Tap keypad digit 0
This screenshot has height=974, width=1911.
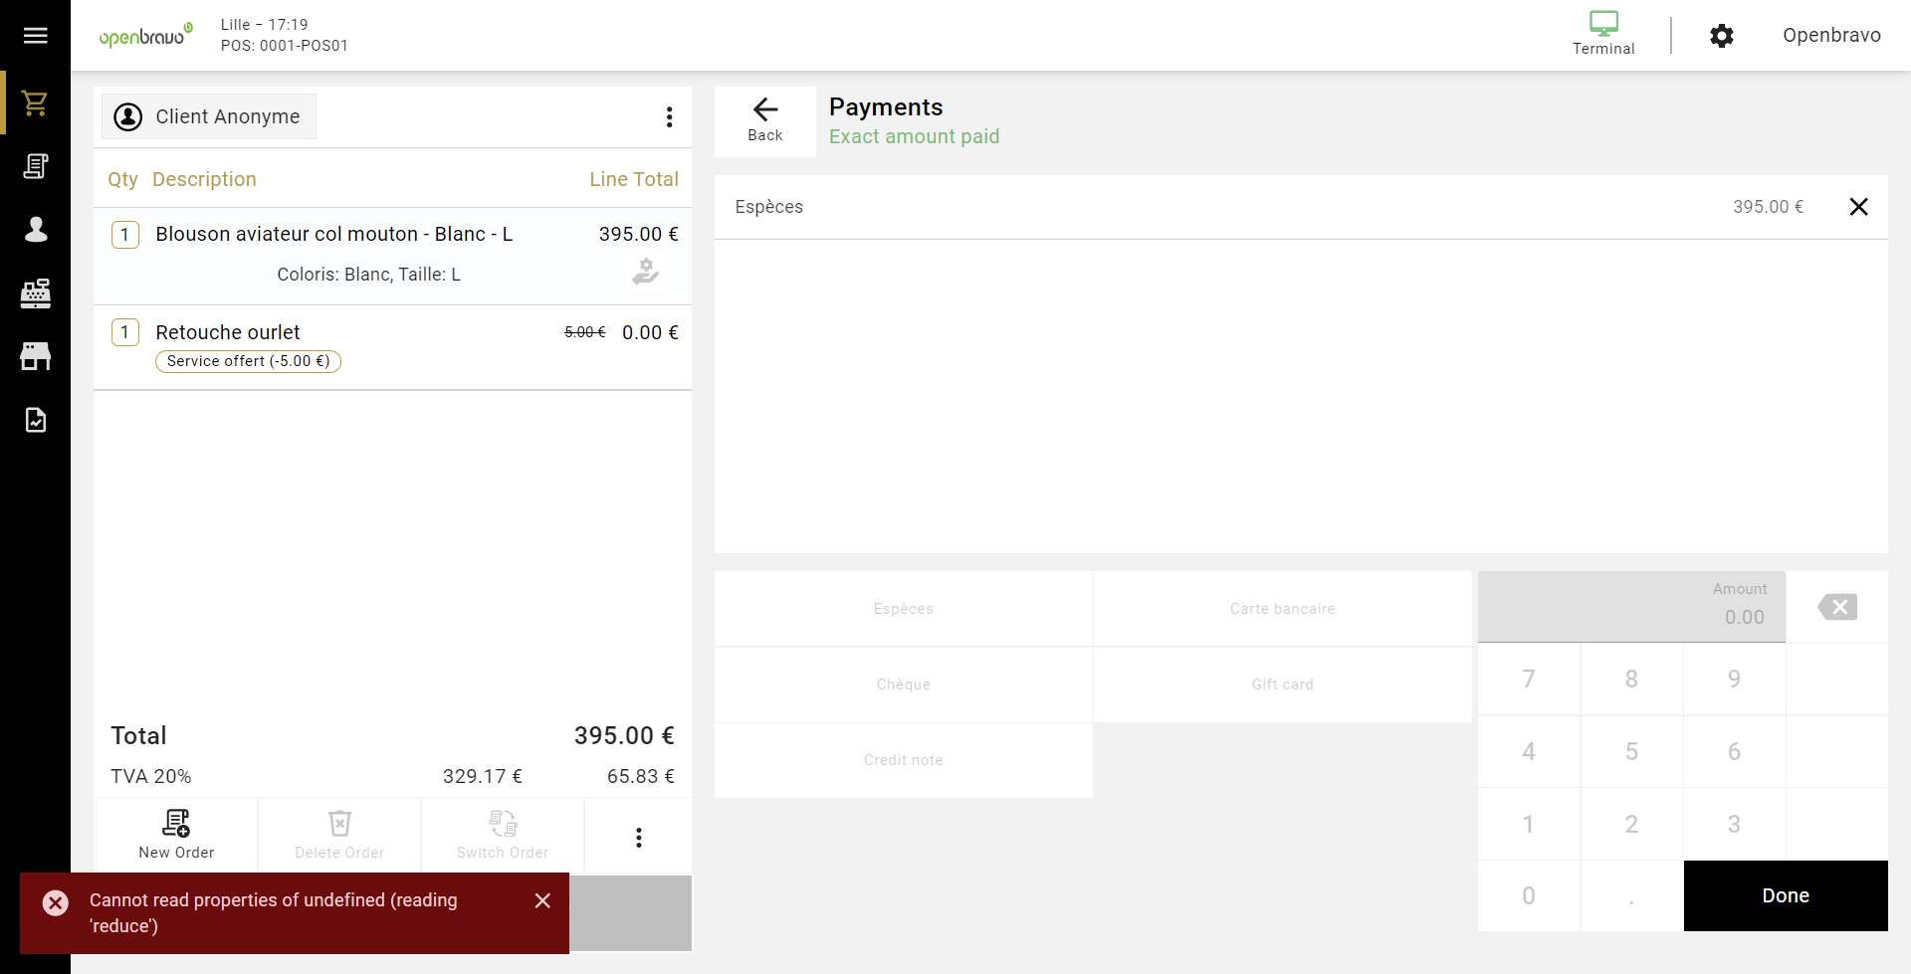[x=1528, y=895]
